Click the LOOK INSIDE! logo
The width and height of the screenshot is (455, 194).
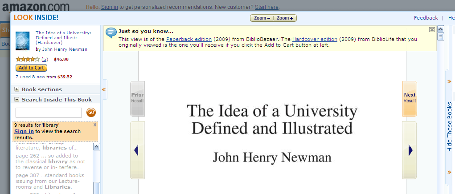click(36, 17)
